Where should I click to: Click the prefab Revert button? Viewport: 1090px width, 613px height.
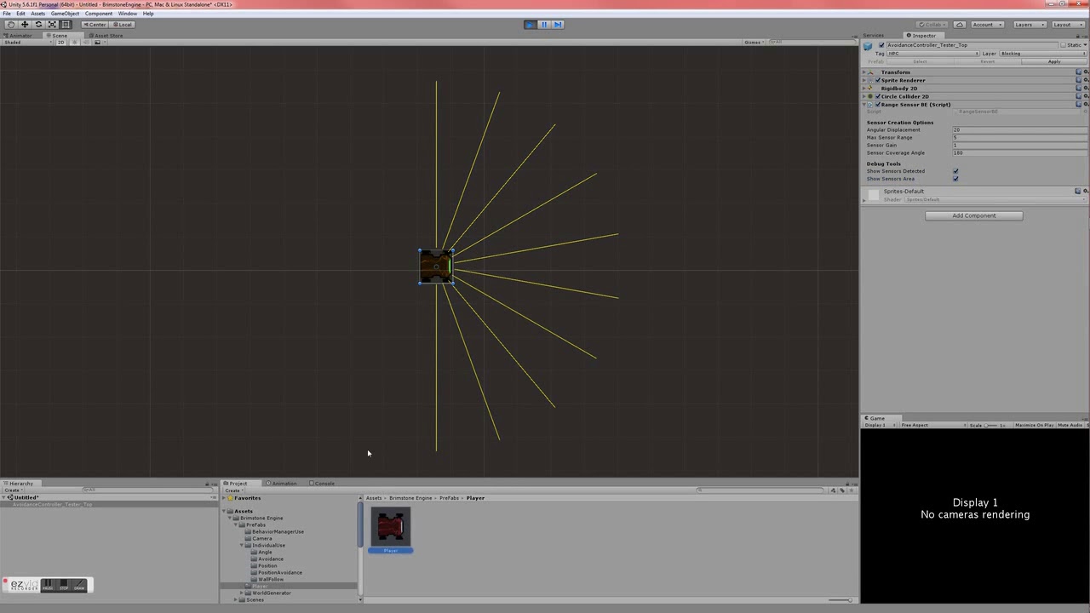(987, 61)
